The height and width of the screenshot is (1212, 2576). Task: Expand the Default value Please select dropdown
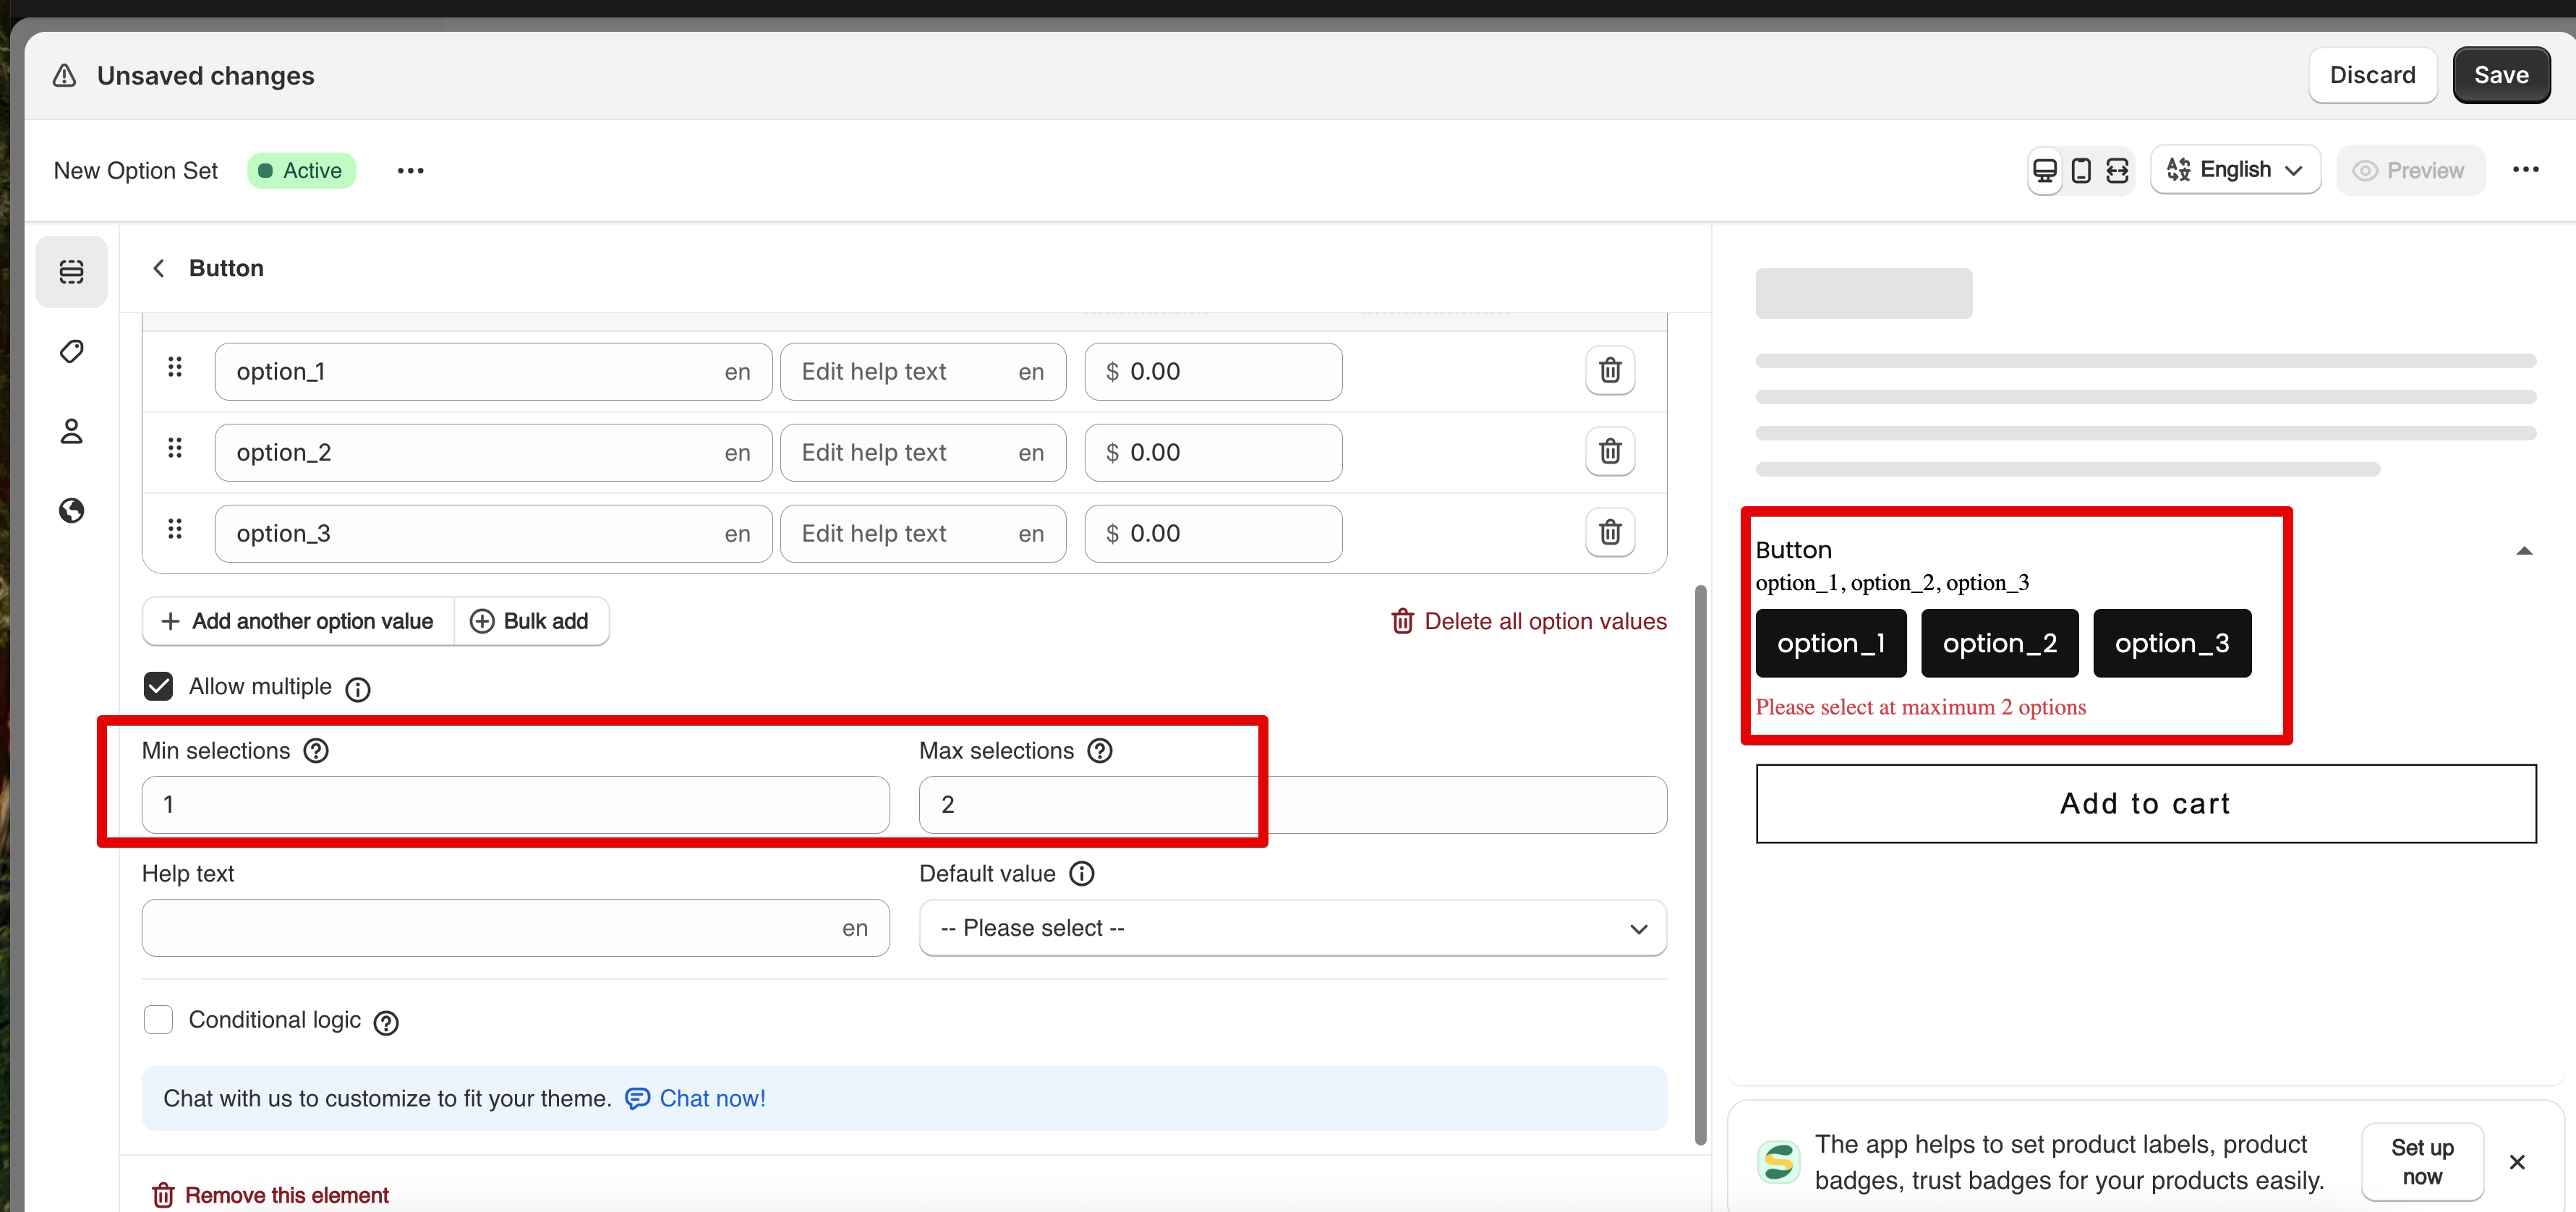[x=1292, y=928]
